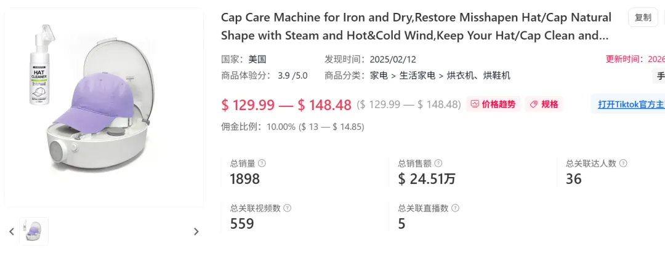Screen dimensions: 665x265
Task: Go to the previous product image arrow
Action: pos(11,232)
